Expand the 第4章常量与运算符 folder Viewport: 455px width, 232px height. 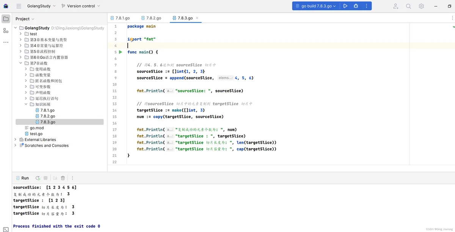tap(21, 45)
